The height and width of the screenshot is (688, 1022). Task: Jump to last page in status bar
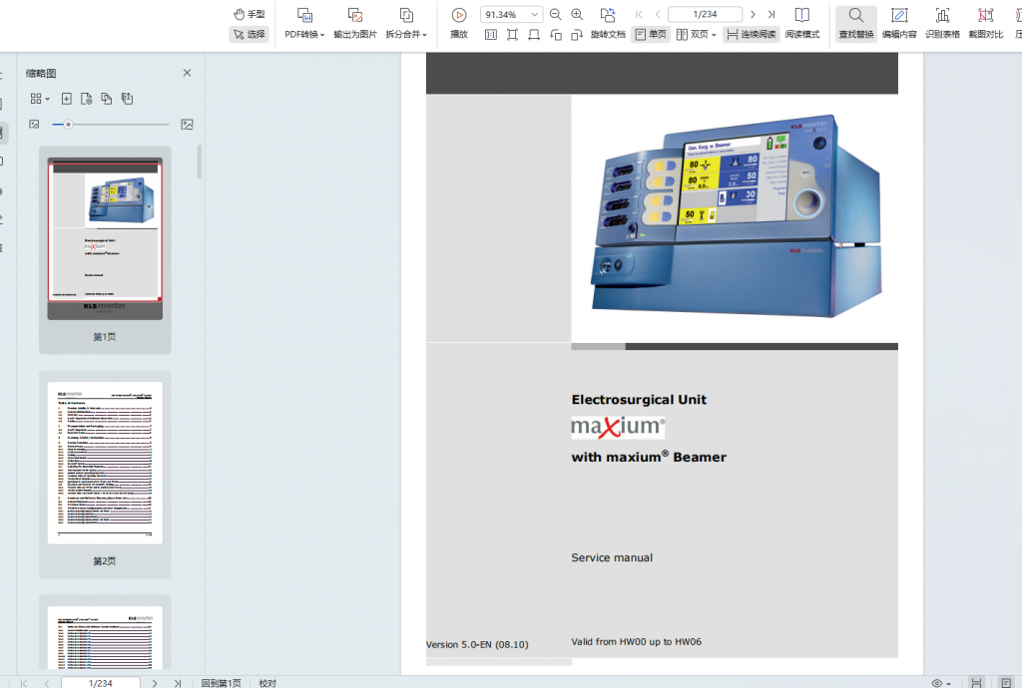tap(178, 683)
